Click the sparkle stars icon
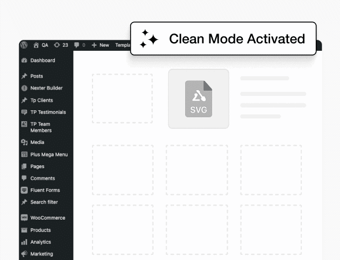 click(x=149, y=39)
